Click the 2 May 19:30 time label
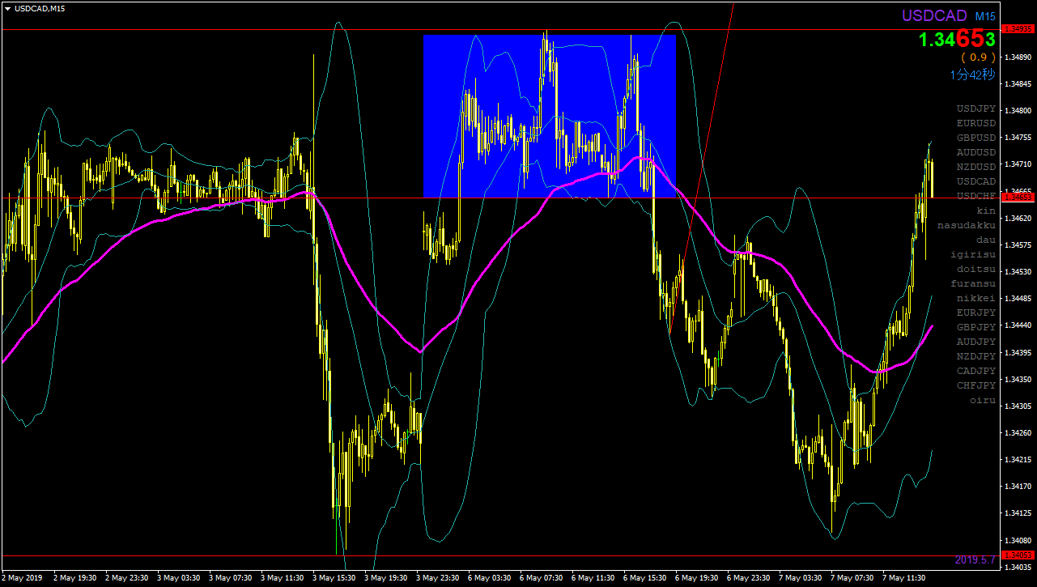 pos(75,578)
